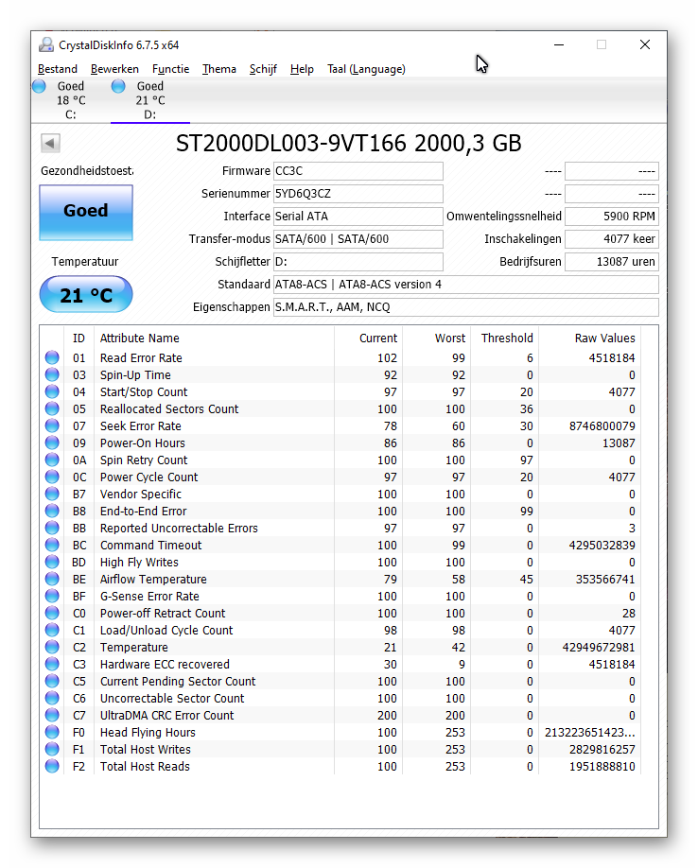Click the status orb for Read Error Rate
Image resolution: width=698 pixels, height=868 pixels.
click(52, 358)
